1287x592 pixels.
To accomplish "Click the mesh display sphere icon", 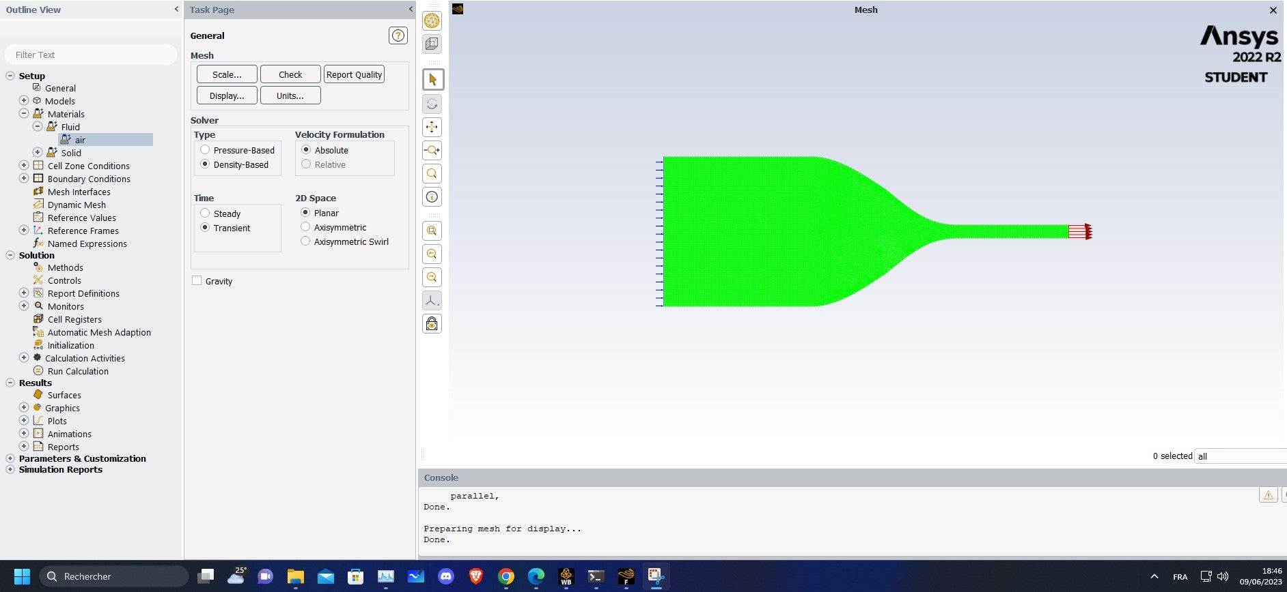I will [432, 21].
